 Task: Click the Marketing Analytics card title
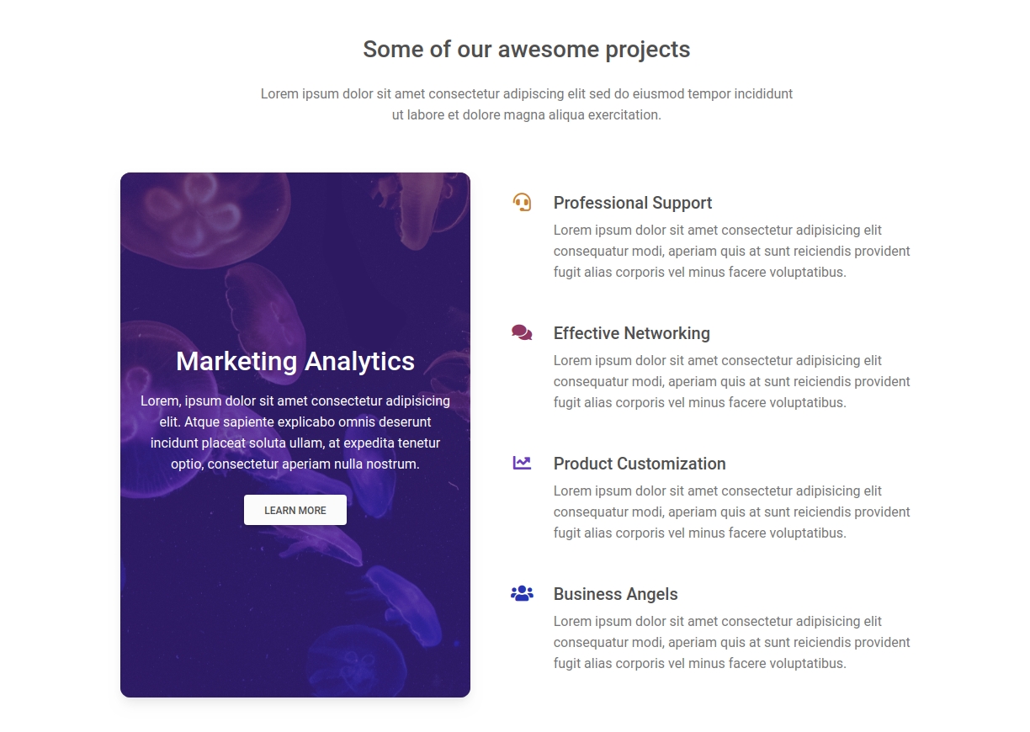click(295, 361)
